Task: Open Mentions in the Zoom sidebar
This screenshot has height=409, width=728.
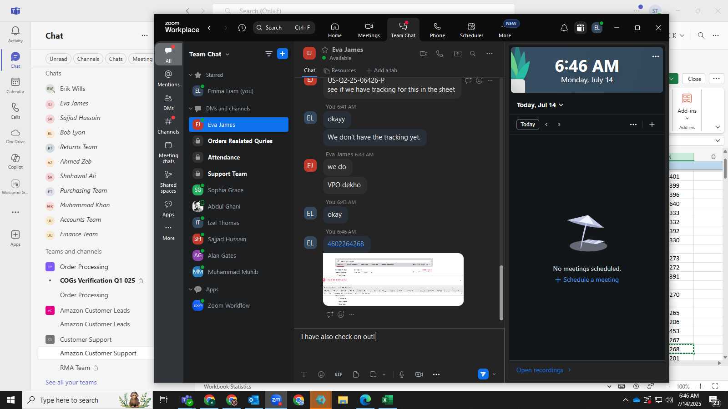Action: point(168,78)
